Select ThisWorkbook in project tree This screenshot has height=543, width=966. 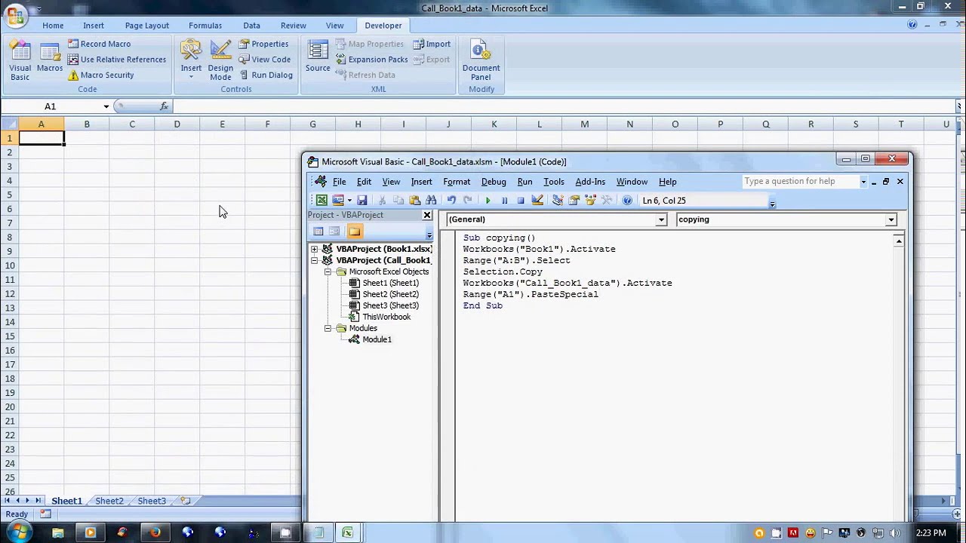coord(386,317)
